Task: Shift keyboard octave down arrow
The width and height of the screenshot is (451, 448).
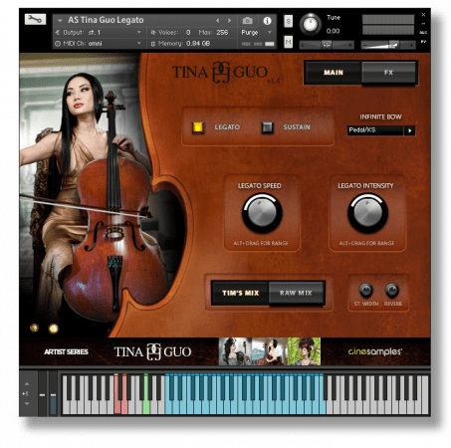Action: click(x=27, y=403)
